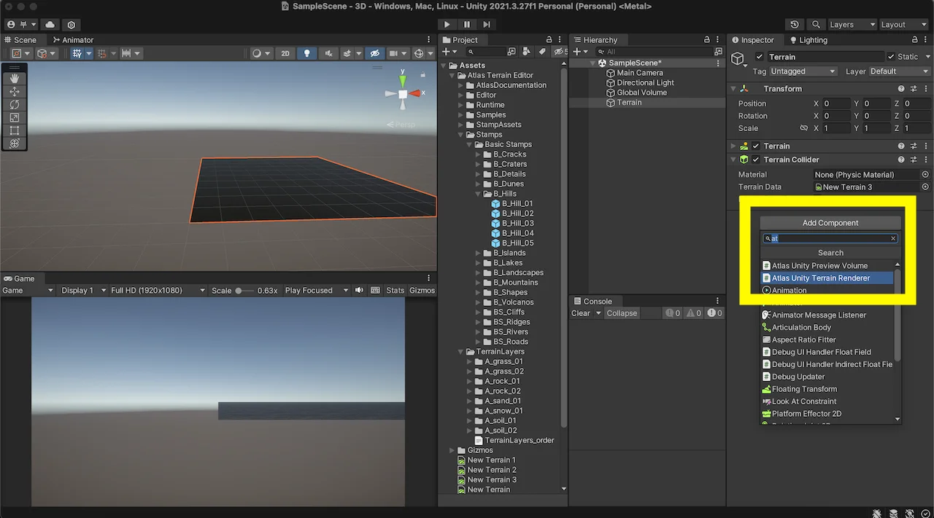934x518 pixels.
Task: Click the Play button
Action: tap(447, 25)
